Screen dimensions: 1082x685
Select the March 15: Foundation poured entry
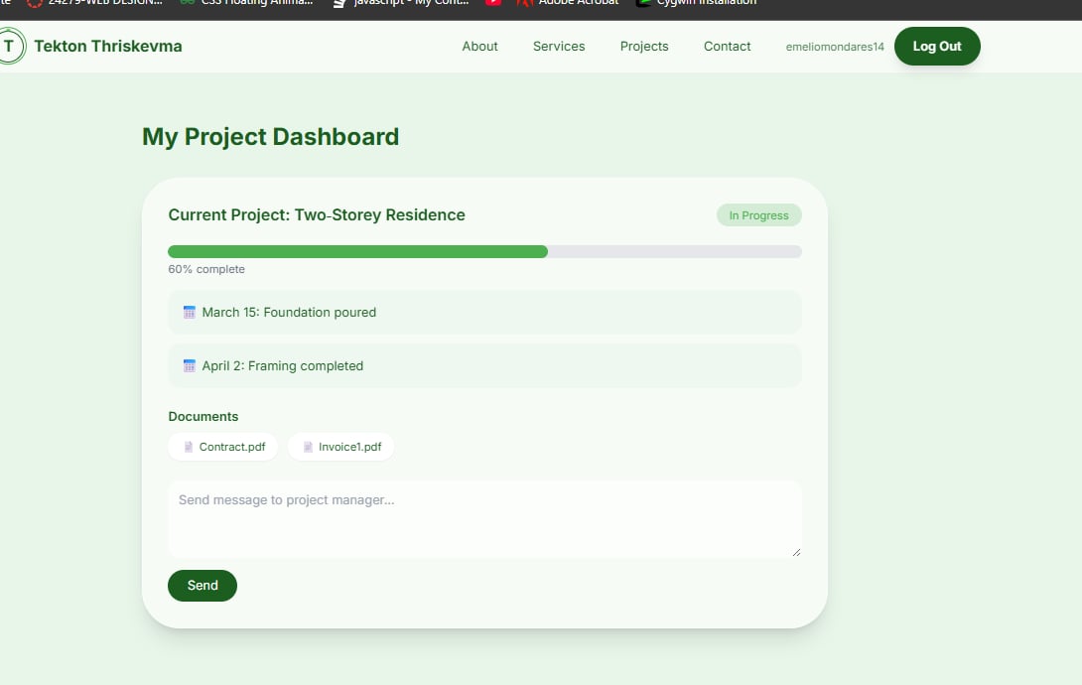click(x=484, y=313)
